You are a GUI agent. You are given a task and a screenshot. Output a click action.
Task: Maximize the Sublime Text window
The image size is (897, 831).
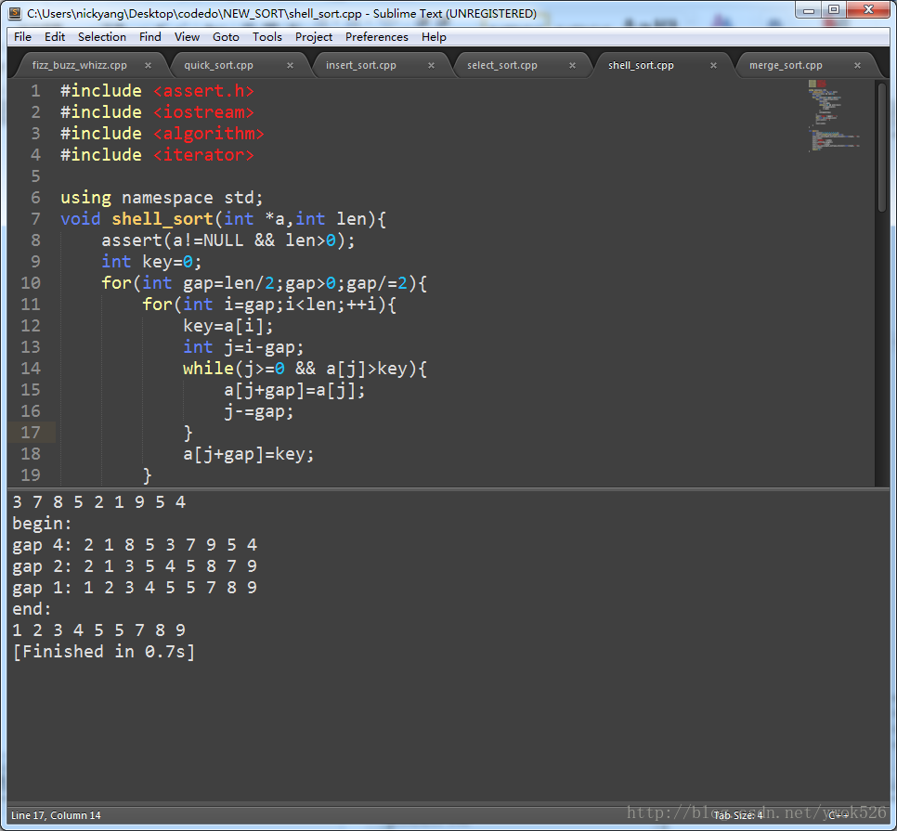[x=834, y=10]
